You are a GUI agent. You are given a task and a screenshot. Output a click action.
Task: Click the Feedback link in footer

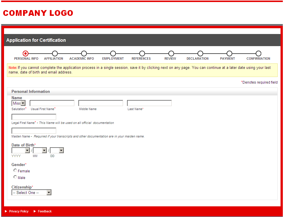click(x=45, y=211)
